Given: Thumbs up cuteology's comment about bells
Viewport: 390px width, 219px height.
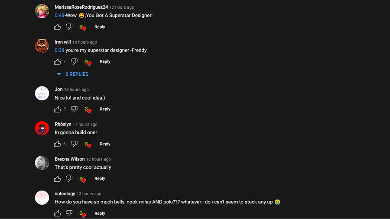Looking at the screenshot, I should point(58,213).
